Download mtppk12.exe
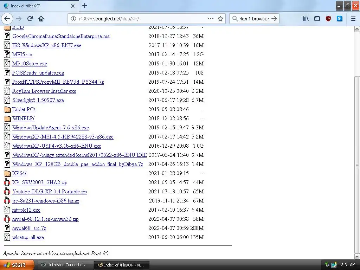Viewport: 360px width, 270px height. coord(26,210)
